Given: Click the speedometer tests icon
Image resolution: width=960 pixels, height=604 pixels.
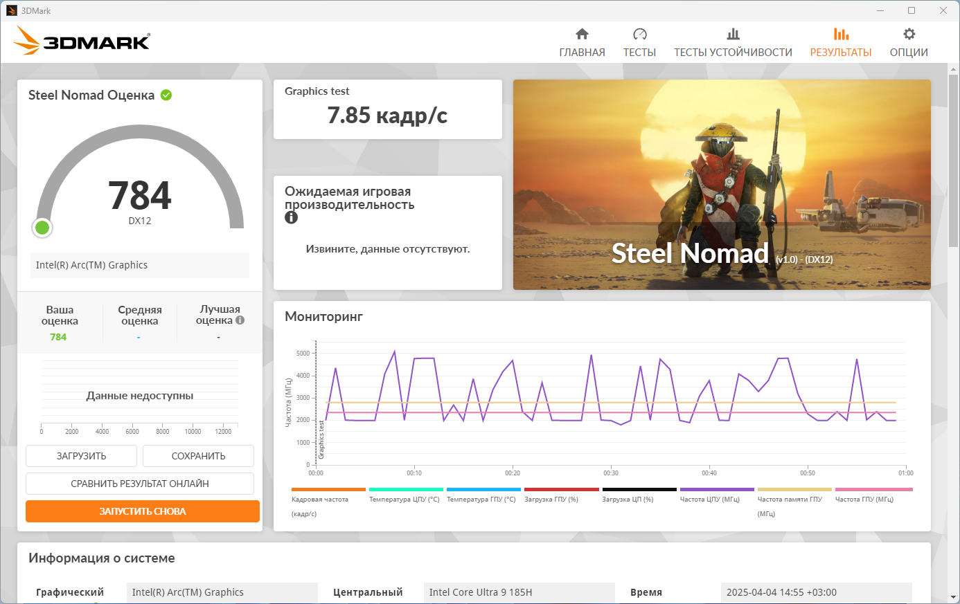Looking at the screenshot, I should (x=639, y=34).
